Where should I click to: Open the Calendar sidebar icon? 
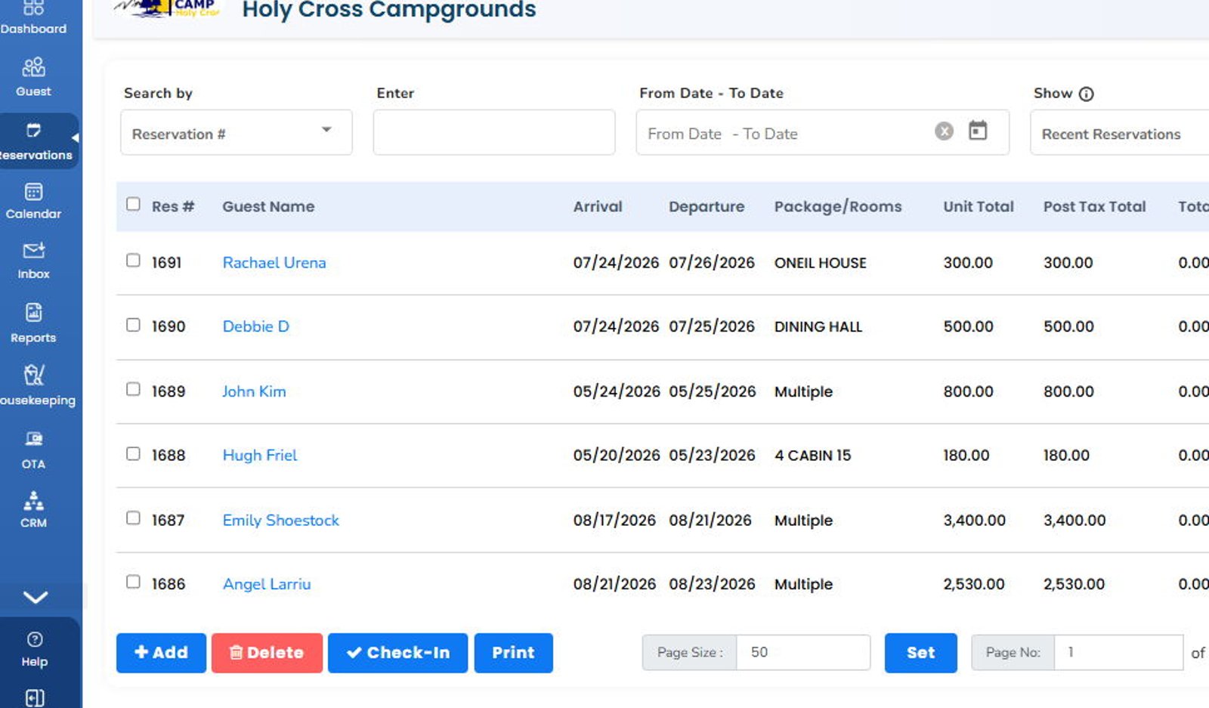point(33,192)
